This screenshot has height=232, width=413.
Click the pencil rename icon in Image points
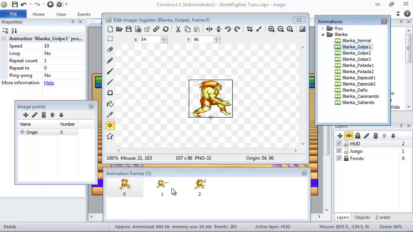pyautogui.click(x=35, y=115)
